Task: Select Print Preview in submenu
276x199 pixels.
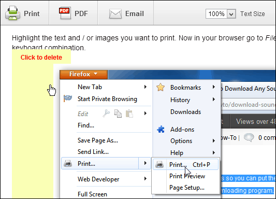Action: tap(187, 176)
